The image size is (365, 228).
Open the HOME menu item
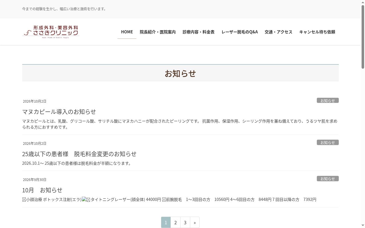pyautogui.click(x=127, y=32)
